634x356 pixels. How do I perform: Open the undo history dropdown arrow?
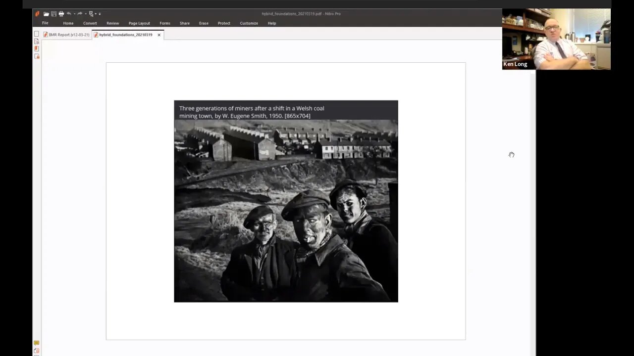[x=74, y=14]
